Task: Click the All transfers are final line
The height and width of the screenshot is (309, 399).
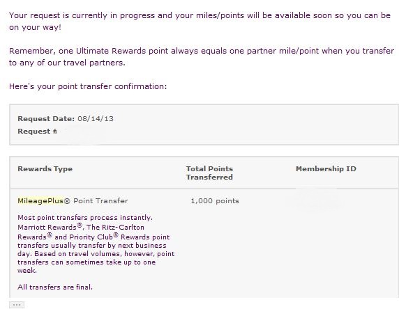Action: [55, 287]
